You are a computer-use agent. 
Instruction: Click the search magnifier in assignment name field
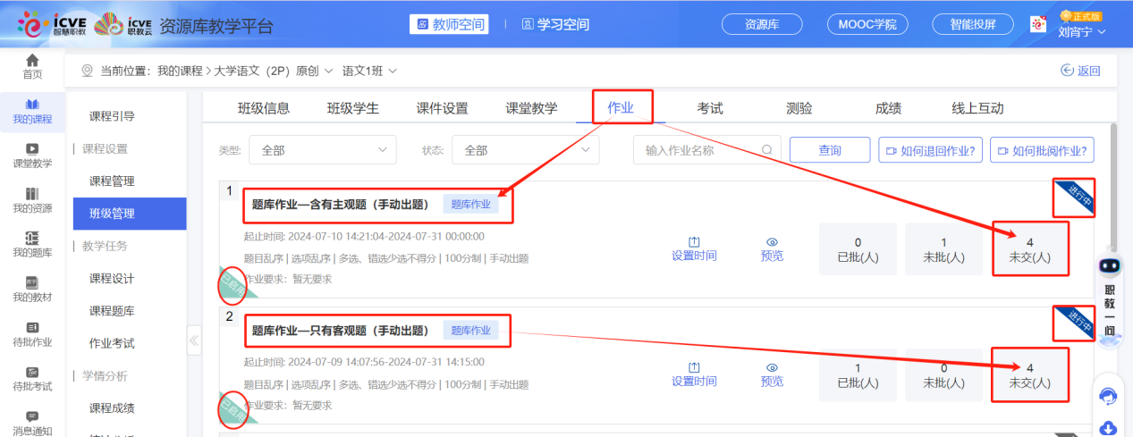(x=766, y=150)
